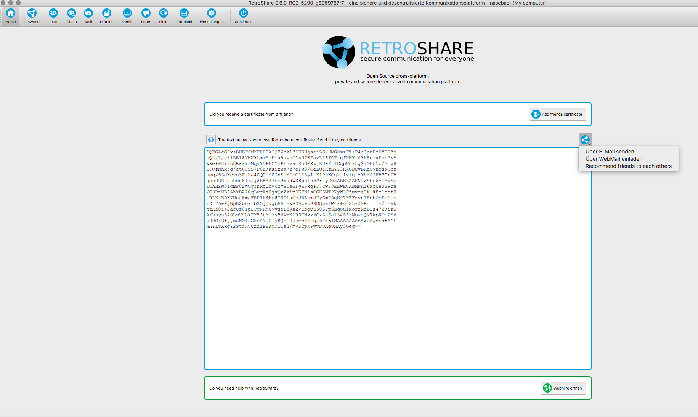Open the Home page icon
The width and height of the screenshot is (698, 417).
[11, 13]
